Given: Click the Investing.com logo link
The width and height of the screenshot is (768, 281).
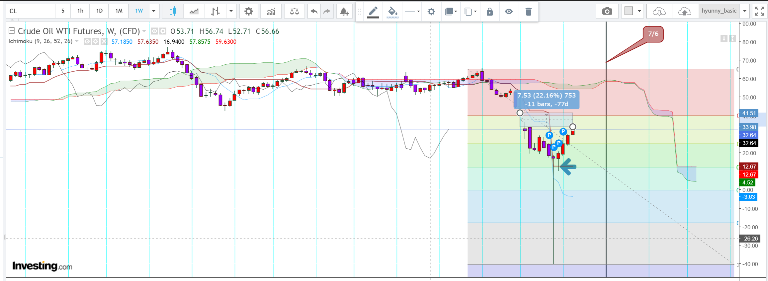Looking at the screenshot, I should pyautogui.click(x=42, y=266).
